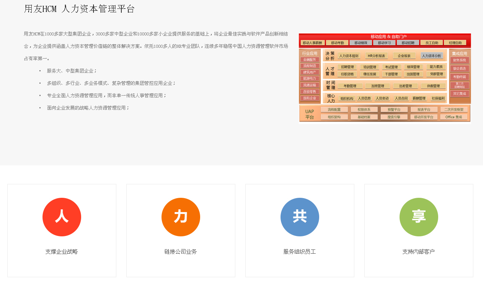483x283 pixels.
Task: Click the blue 共 circle icon
Action: (x=300, y=217)
